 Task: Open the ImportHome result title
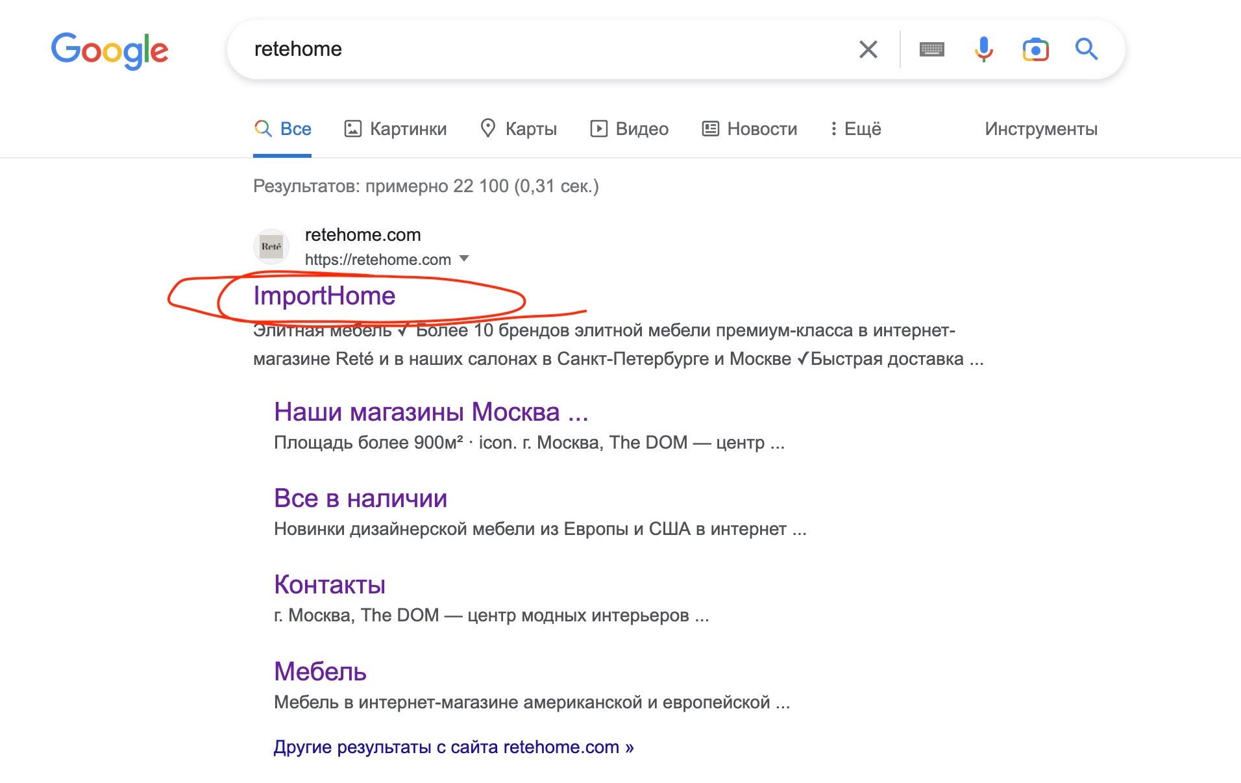tap(325, 295)
